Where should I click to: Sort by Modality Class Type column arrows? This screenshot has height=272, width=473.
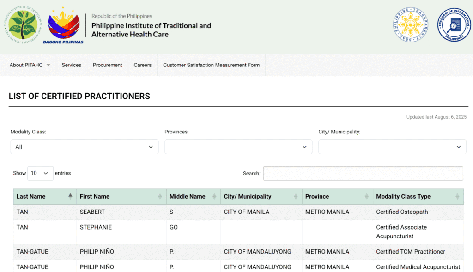coord(457,196)
